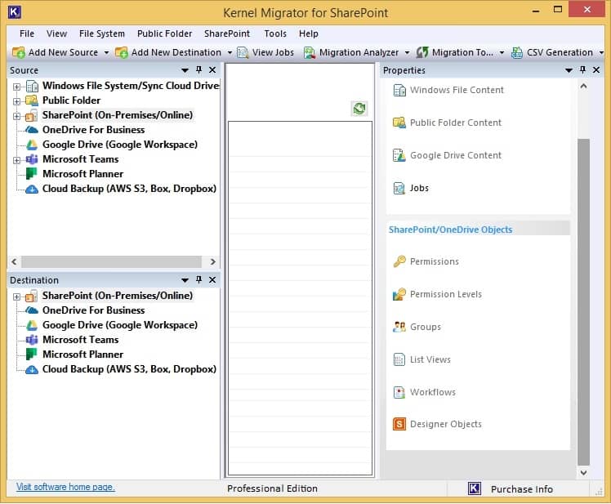The height and width of the screenshot is (504, 611).
Task: Click the CSV Generation toolbar icon
Action: (517, 52)
